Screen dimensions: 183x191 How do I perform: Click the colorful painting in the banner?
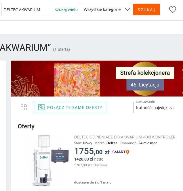point(77,80)
